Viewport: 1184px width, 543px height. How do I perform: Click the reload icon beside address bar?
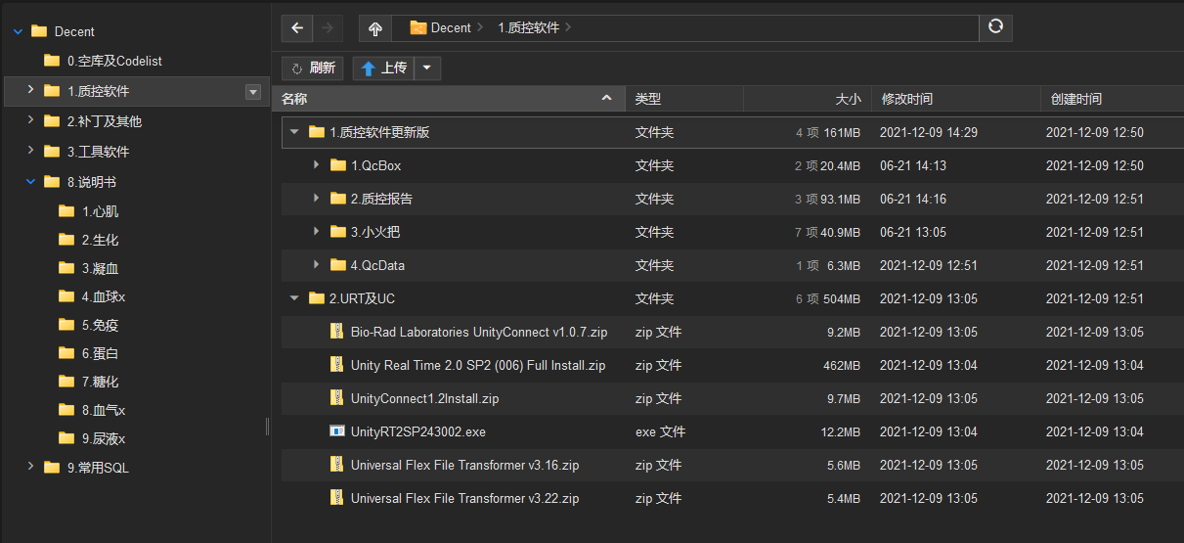click(995, 27)
